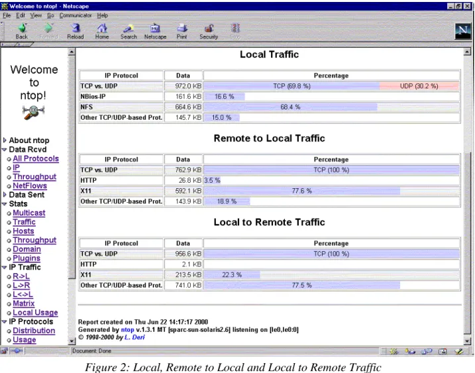The height and width of the screenshot is (373, 475).
Task: Expand the About ntop section
Action: point(5,140)
